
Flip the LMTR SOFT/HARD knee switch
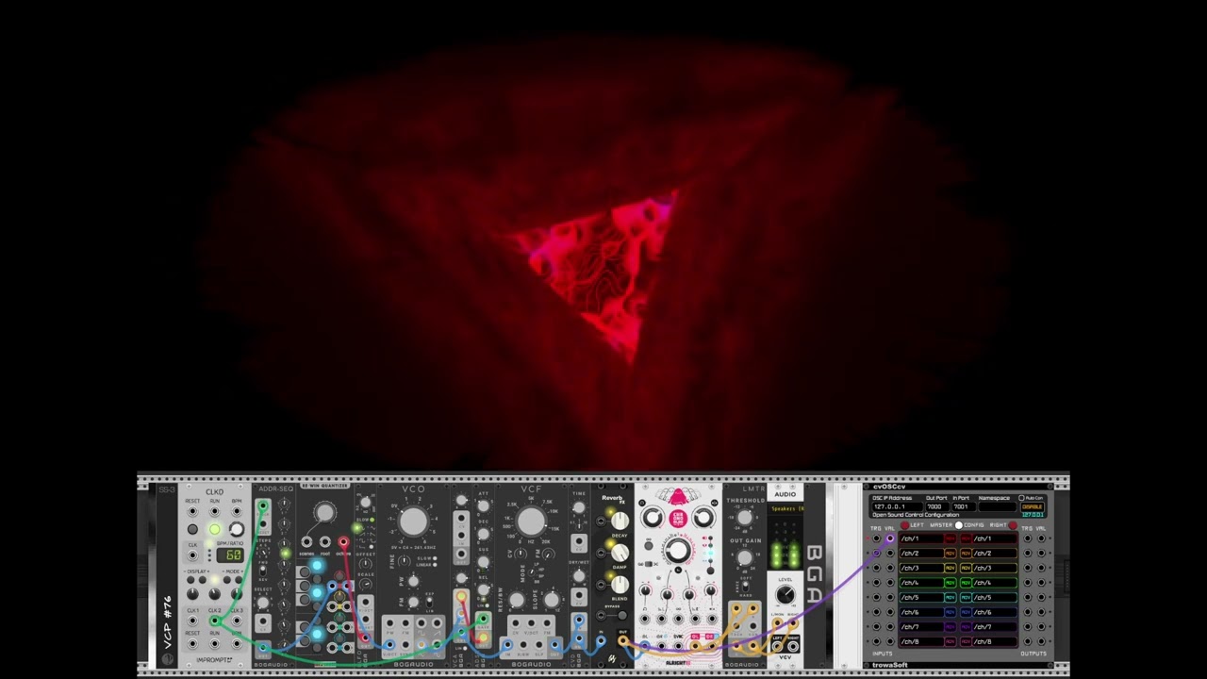click(745, 587)
